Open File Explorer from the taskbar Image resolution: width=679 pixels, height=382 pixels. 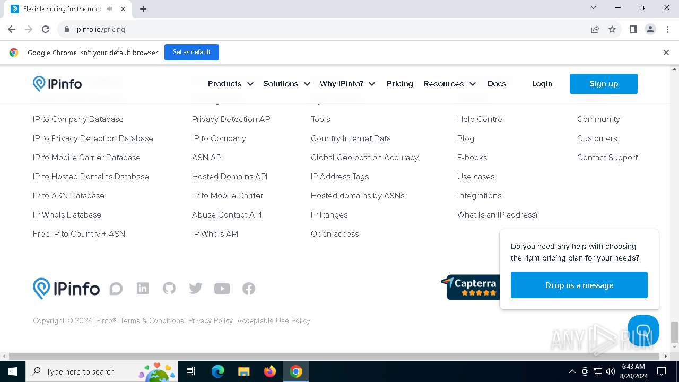(243, 371)
